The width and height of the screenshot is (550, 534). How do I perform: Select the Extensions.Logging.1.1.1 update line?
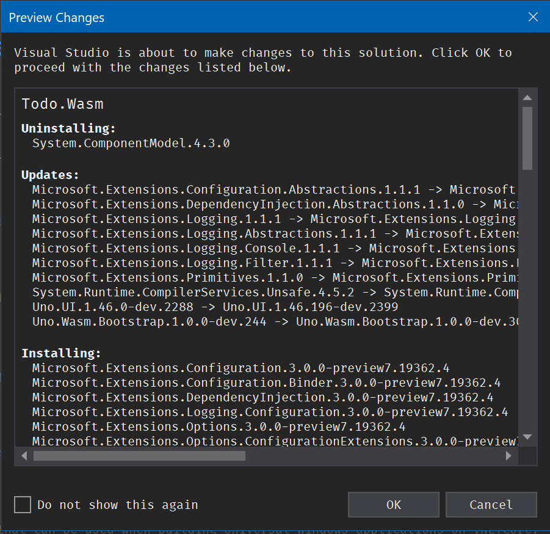tap(274, 219)
